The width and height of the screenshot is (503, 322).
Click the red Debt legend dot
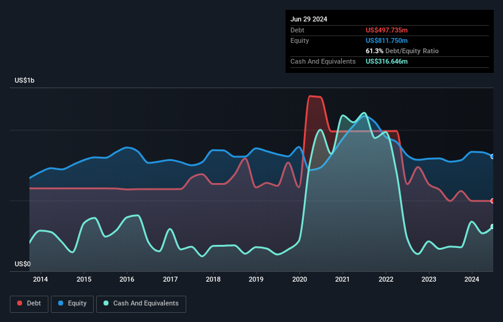point(20,303)
